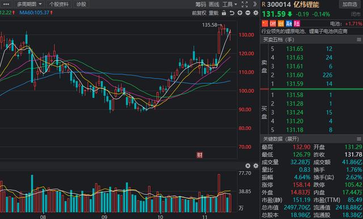The height and width of the screenshot is (219, 363).
Task: Open the 关键数据 panel menu icon
Action: tap(359, 139)
